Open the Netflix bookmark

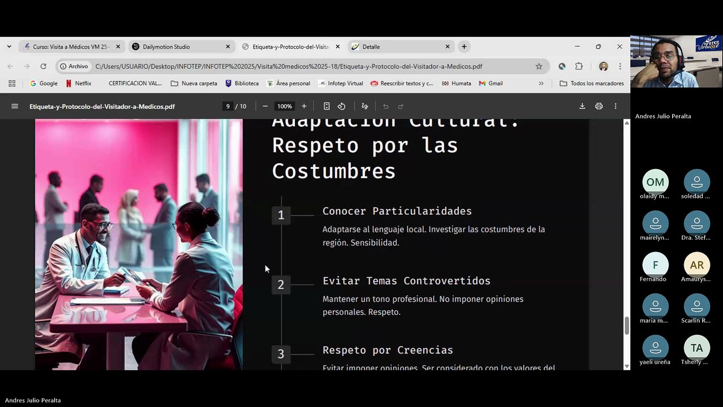(x=79, y=83)
